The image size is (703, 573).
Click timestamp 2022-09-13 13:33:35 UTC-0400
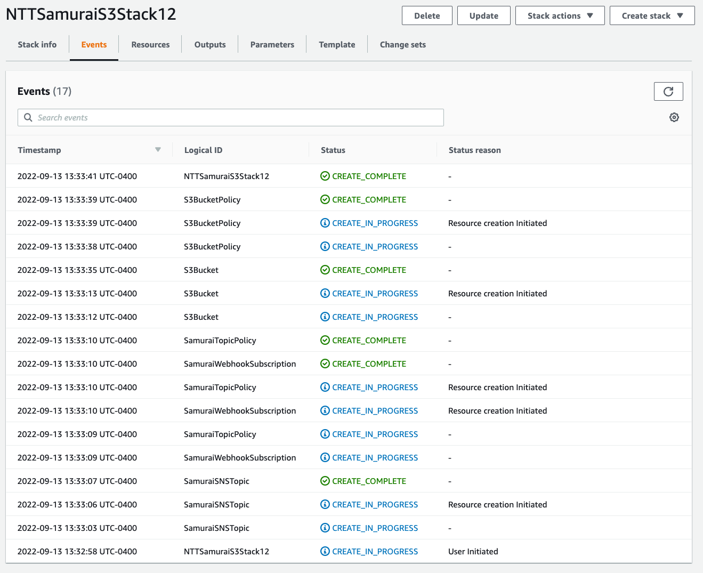click(77, 270)
